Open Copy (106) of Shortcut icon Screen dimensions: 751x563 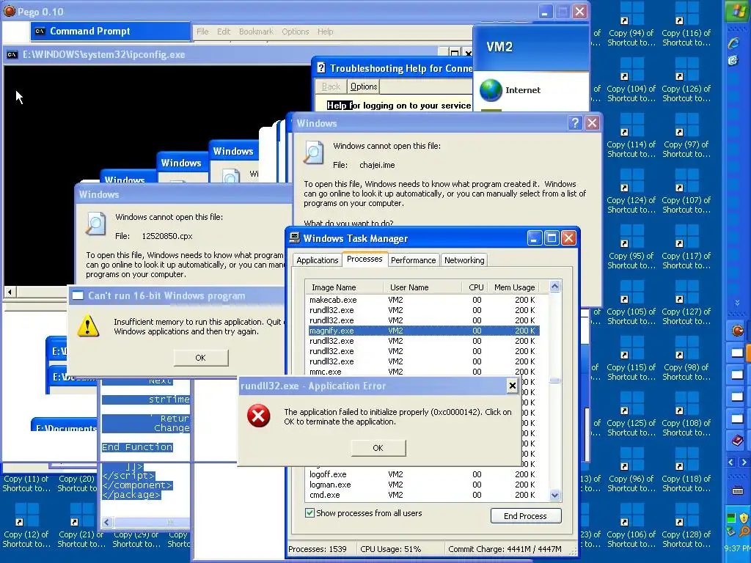(x=631, y=526)
